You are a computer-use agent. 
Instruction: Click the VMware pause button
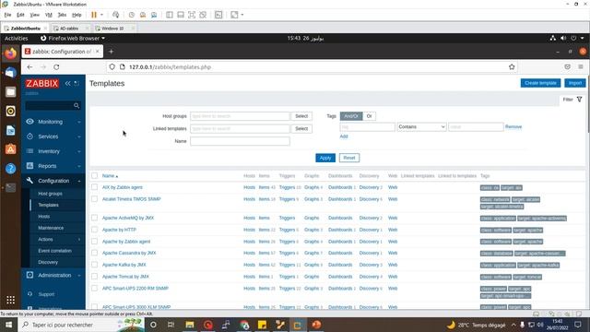pos(94,15)
